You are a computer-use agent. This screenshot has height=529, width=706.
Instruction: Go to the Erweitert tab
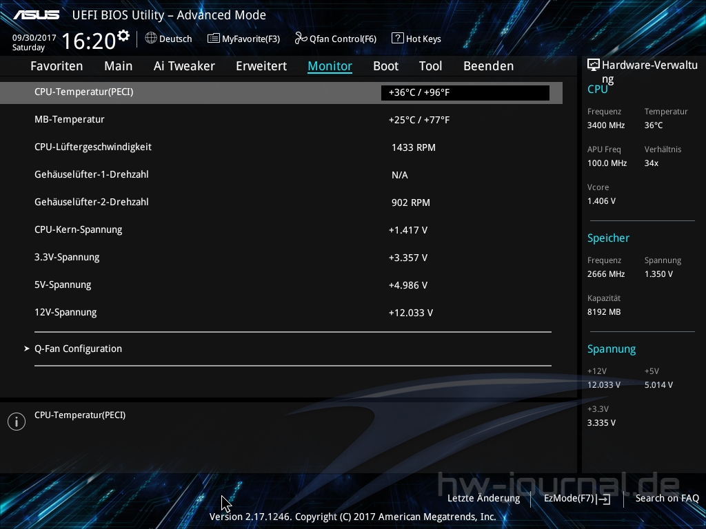click(261, 65)
